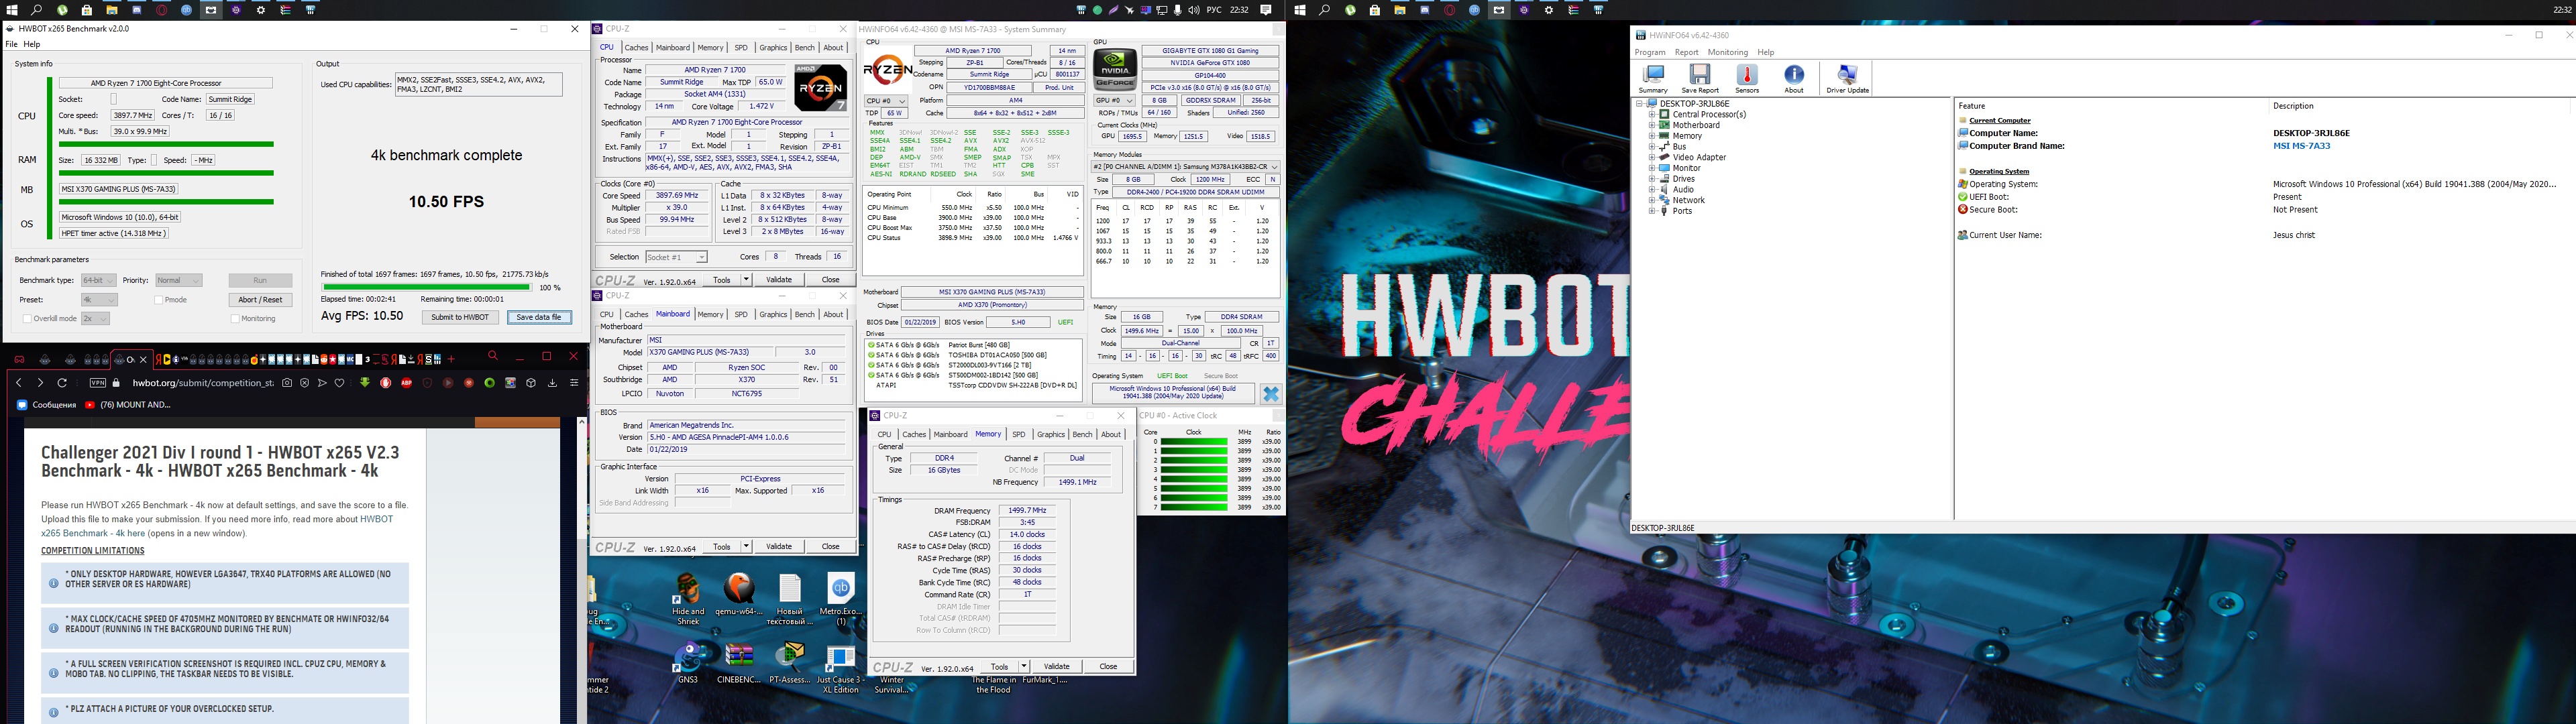Open CPU-Z Selection Socket #1 dropdown
Viewport: 2576px width, 724px height.
(x=676, y=257)
